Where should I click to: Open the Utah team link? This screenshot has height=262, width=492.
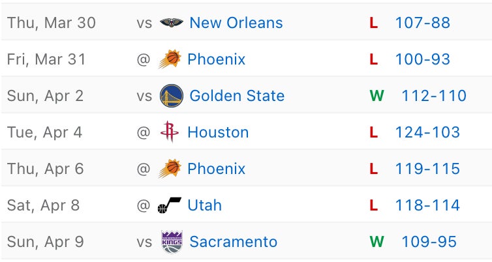[204, 206]
